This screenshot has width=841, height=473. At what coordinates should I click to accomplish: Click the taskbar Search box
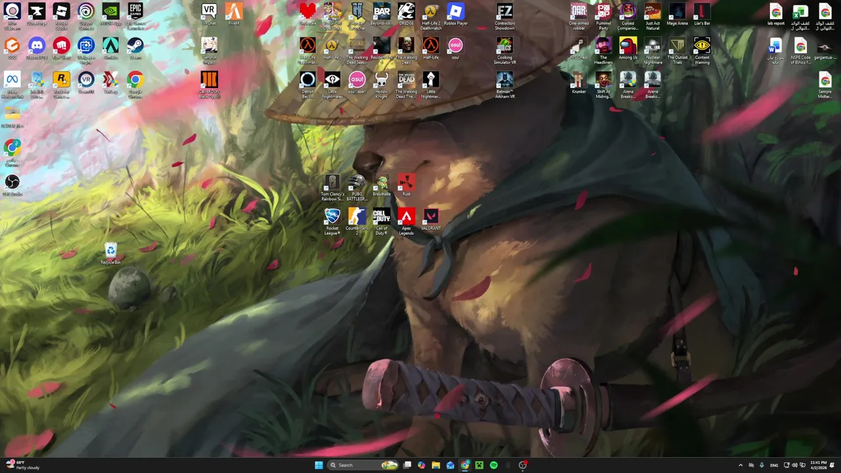(364, 465)
